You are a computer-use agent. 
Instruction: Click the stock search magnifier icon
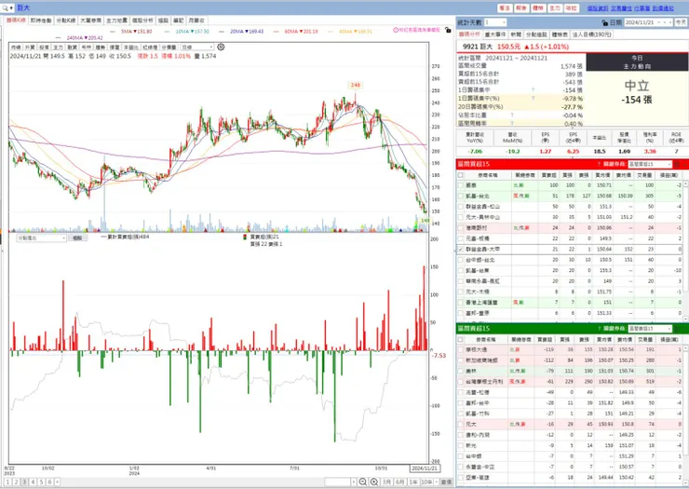(x=6, y=7)
